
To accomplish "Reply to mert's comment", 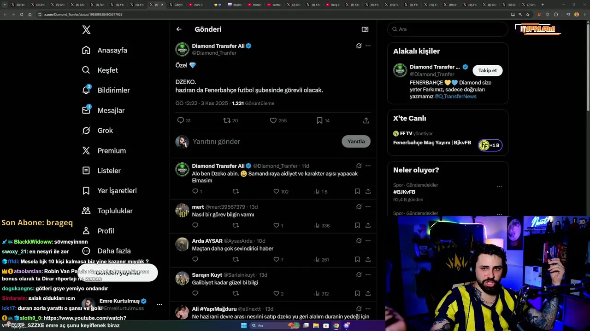I will pos(195,225).
